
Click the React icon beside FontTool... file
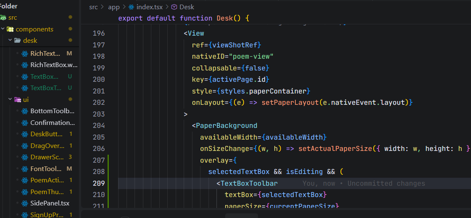click(x=25, y=169)
